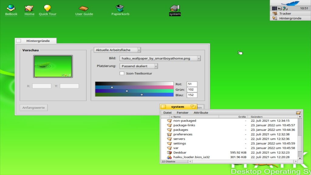The width and height of the screenshot is (311, 175).
Task: Click the horizontal scroll left arrow
Action: pyautogui.click(x=190, y=162)
